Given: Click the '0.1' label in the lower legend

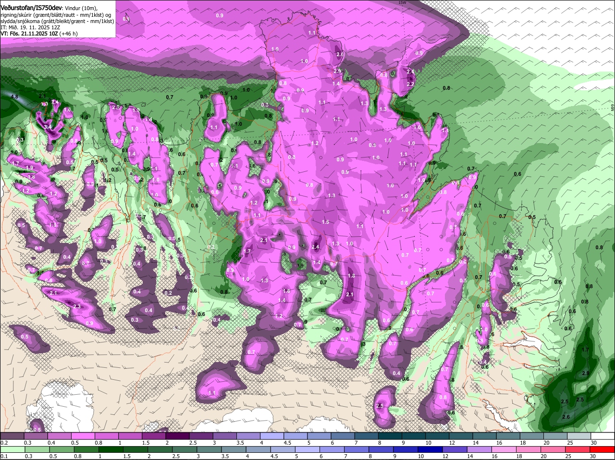Looking at the screenshot, I should [x=4, y=456].
